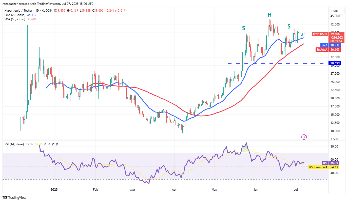Viewport: 348px width, 202px height.
Task: Click the red SMA:MA price-scale tag
Action: [x=322, y=50]
